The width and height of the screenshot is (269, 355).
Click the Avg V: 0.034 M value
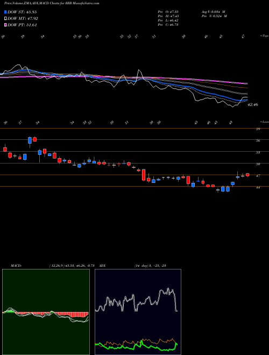[x=213, y=12]
